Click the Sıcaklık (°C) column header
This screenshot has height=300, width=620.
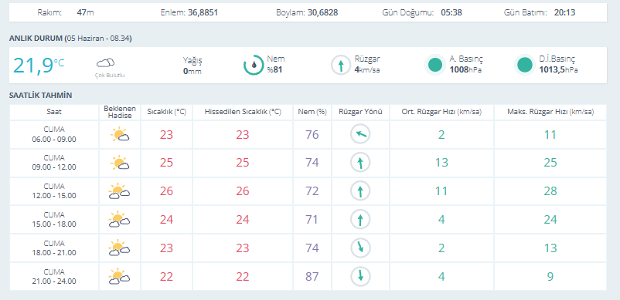[166, 112]
